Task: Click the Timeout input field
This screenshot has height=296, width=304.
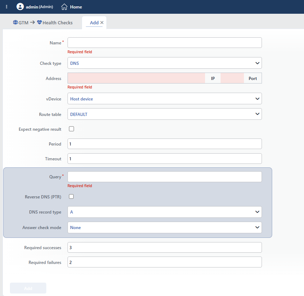Action: point(165,159)
